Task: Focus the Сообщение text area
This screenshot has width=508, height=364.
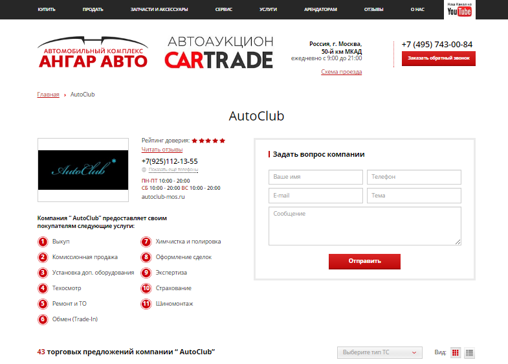Action: click(x=365, y=226)
